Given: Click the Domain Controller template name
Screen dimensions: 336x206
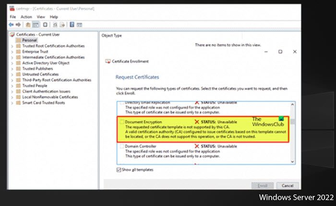Looking at the screenshot, I should pos(141,146).
